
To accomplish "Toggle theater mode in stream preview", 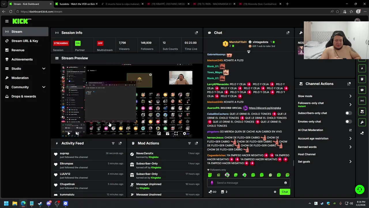I will tap(167, 133).
